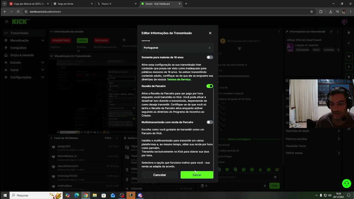354x199 pixels.
Task: Click the camera focus icon on right rail
Action: point(349,56)
